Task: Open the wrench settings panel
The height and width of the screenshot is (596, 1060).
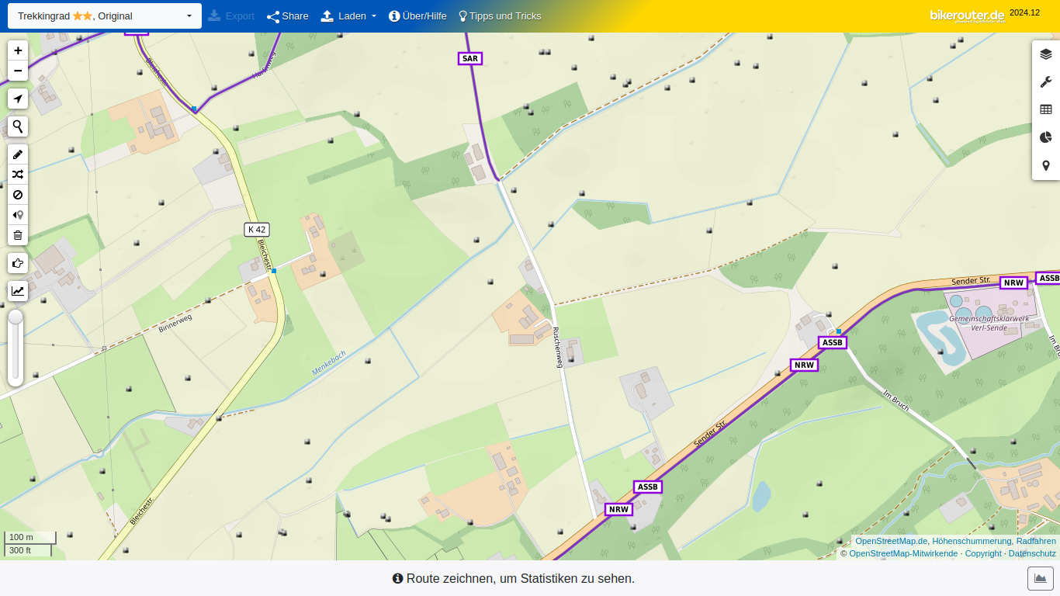Action: pos(1045,82)
